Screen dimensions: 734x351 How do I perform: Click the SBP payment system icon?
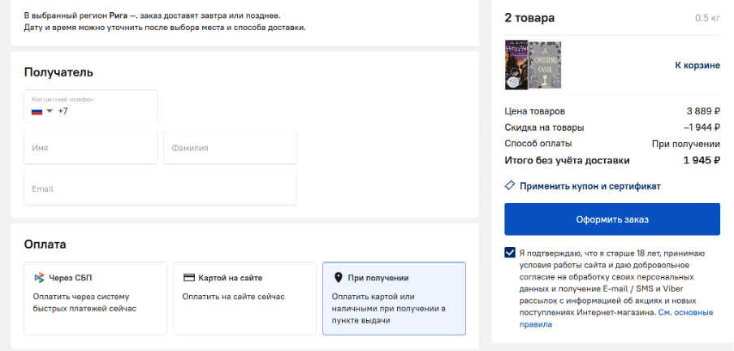(x=39, y=278)
